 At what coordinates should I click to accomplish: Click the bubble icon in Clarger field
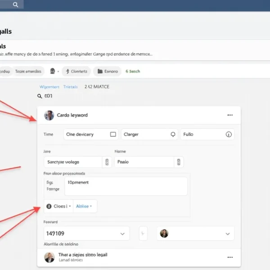(172, 134)
